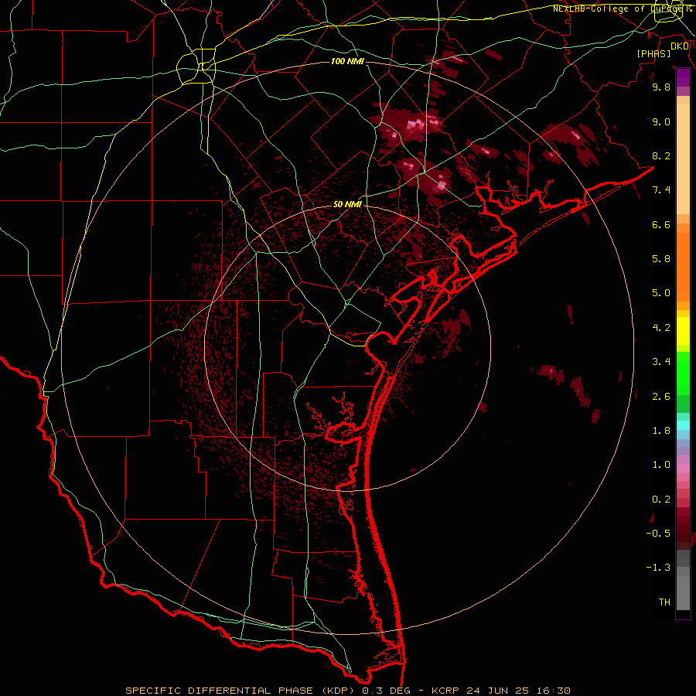Pick the purple top segment of the color bar
Viewport: 696px width, 696px height.
pos(683,77)
